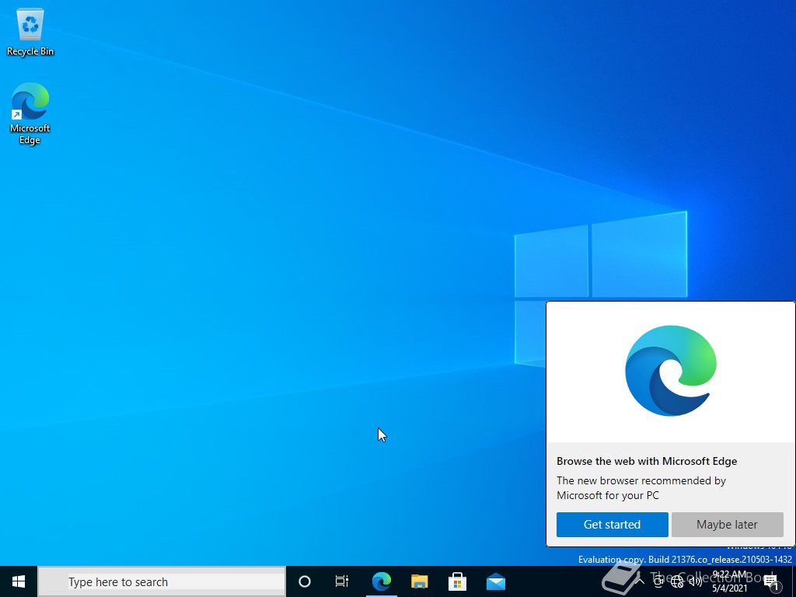Open the Windows Start menu
Screen dimensions: 796x597
(x=19, y=581)
